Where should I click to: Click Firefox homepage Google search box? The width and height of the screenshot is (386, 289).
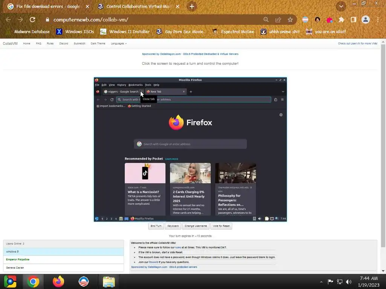pos(190,144)
